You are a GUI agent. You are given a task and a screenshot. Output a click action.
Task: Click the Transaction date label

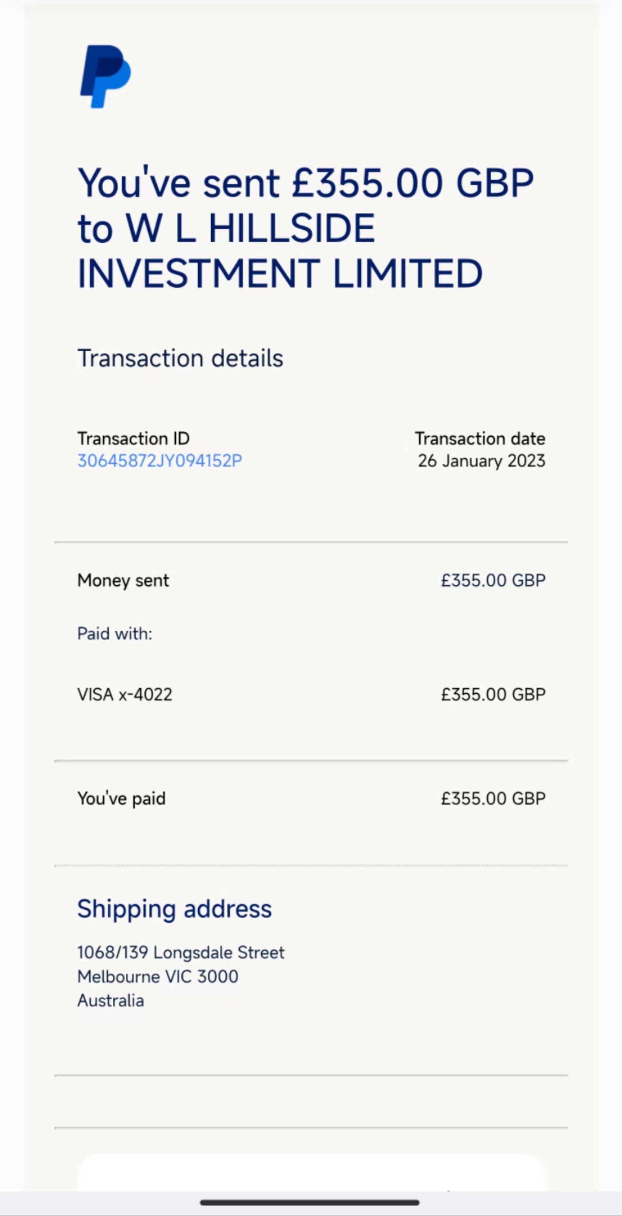pos(479,438)
